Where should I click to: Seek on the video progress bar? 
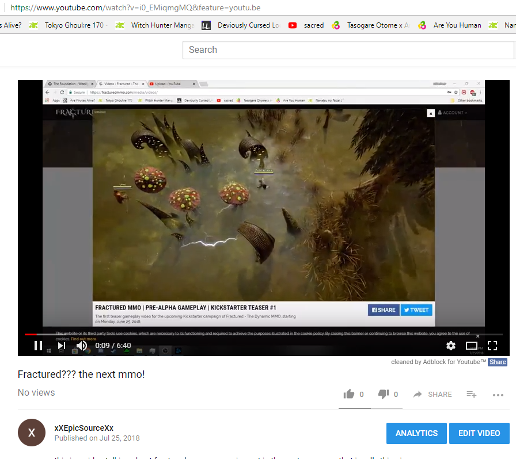(x=263, y=334)
